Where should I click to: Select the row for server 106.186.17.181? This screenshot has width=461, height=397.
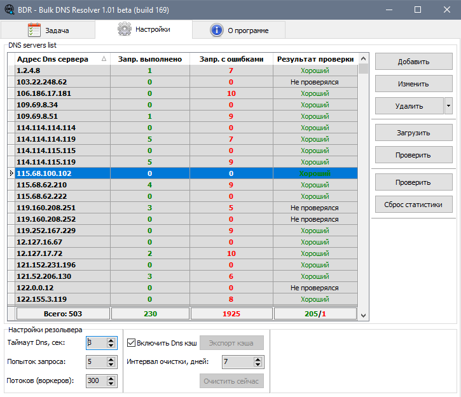tap(182, 93)
